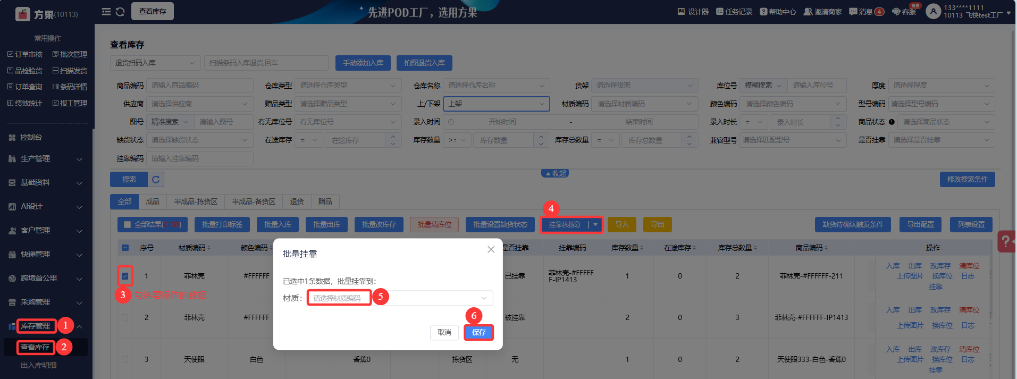Open 任务记录 in the top bar
1017x379 pixels.
734,12
